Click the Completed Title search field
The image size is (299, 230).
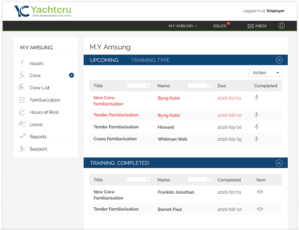(x=139, y=179)
